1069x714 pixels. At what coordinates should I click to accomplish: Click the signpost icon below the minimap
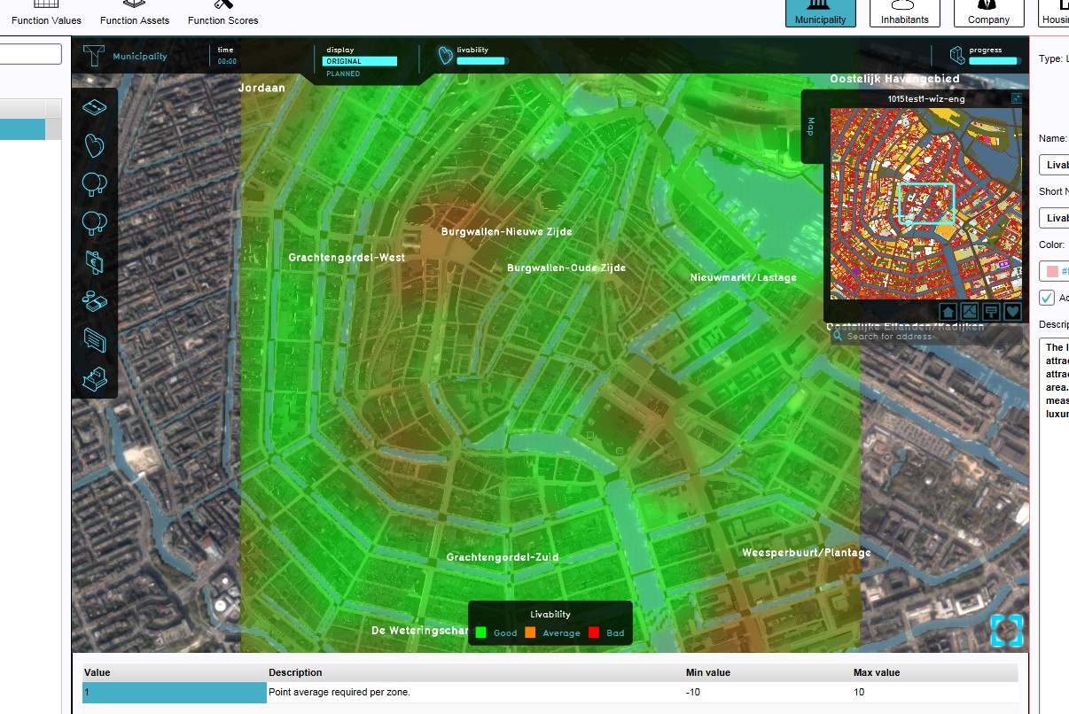point(991,312)
